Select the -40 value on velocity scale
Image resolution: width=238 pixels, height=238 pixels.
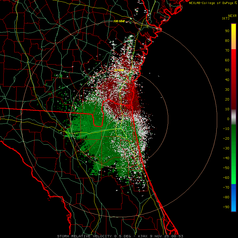[226, 158]
